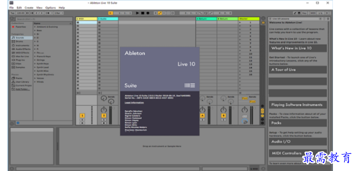Select the Clips category icon
The width and height of the screenshot is (355, 171).
(13, 64)
